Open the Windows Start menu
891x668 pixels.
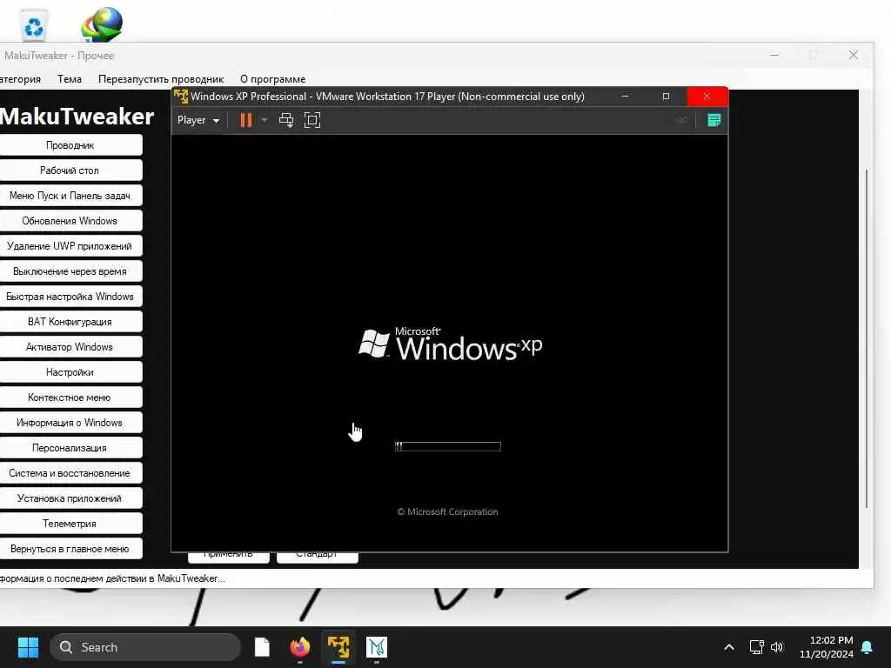[x=28, y=647]
